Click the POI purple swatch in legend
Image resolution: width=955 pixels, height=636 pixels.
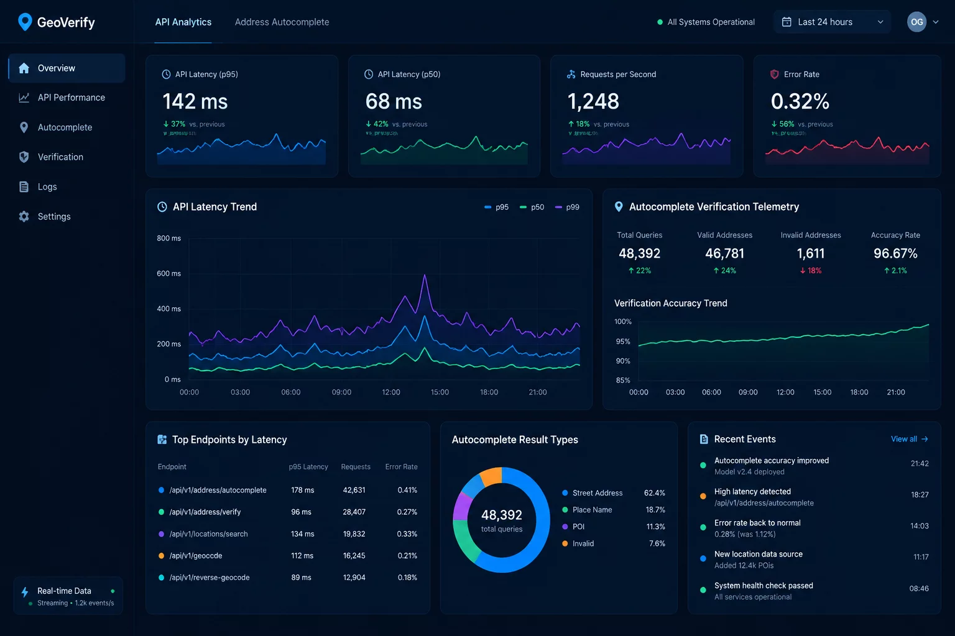(565, 527)
